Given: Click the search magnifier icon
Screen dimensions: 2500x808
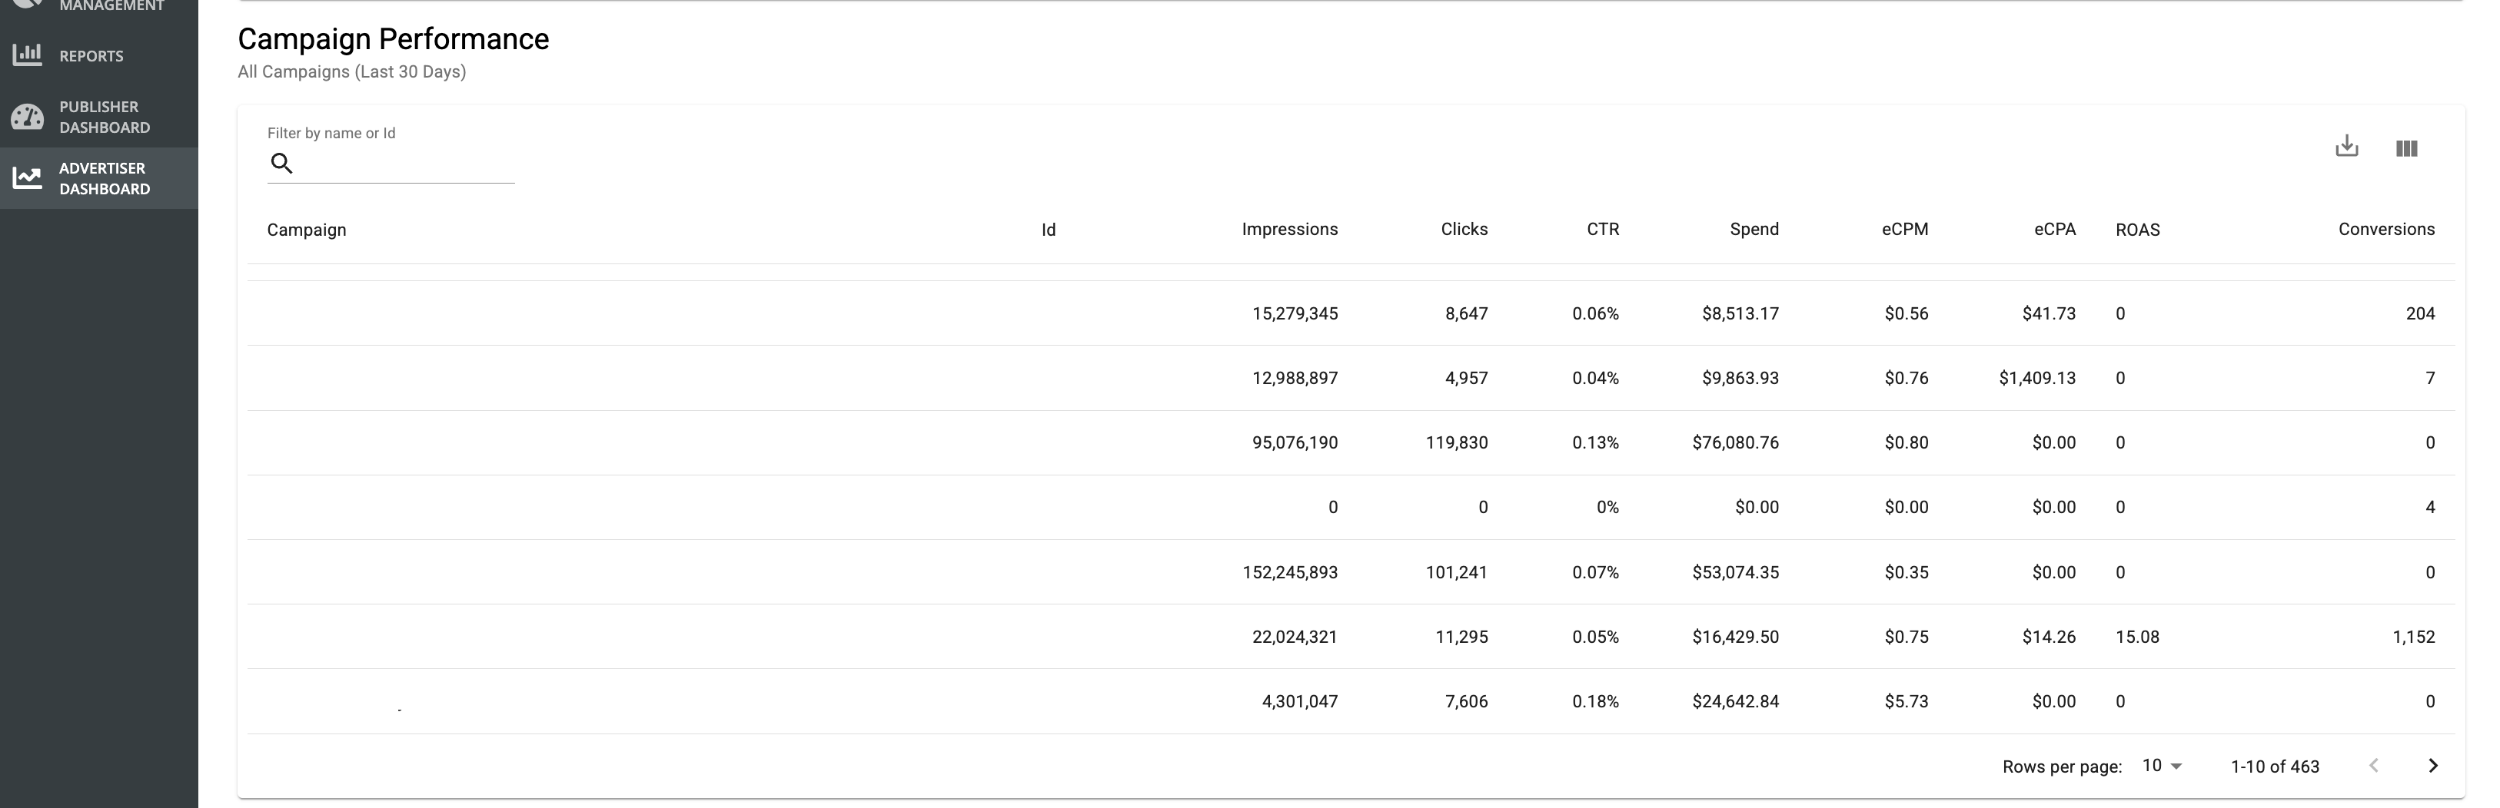Looking at the screenshot, I should [281, 163].
